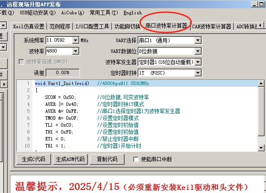Open the ADC转换 tab
The width and height of the screenshot is (266, 193).
247,26
